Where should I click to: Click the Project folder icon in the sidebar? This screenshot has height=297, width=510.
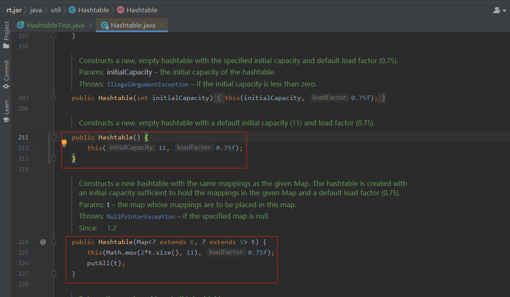click(x=6, y=46)
